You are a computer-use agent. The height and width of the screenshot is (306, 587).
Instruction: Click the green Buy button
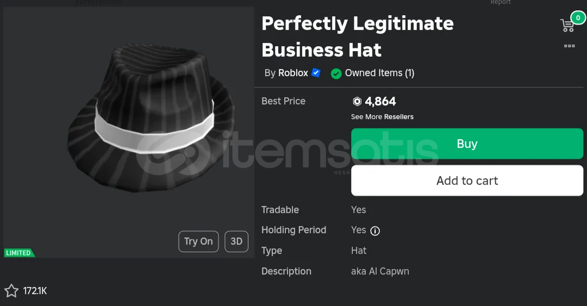[467, 144]
